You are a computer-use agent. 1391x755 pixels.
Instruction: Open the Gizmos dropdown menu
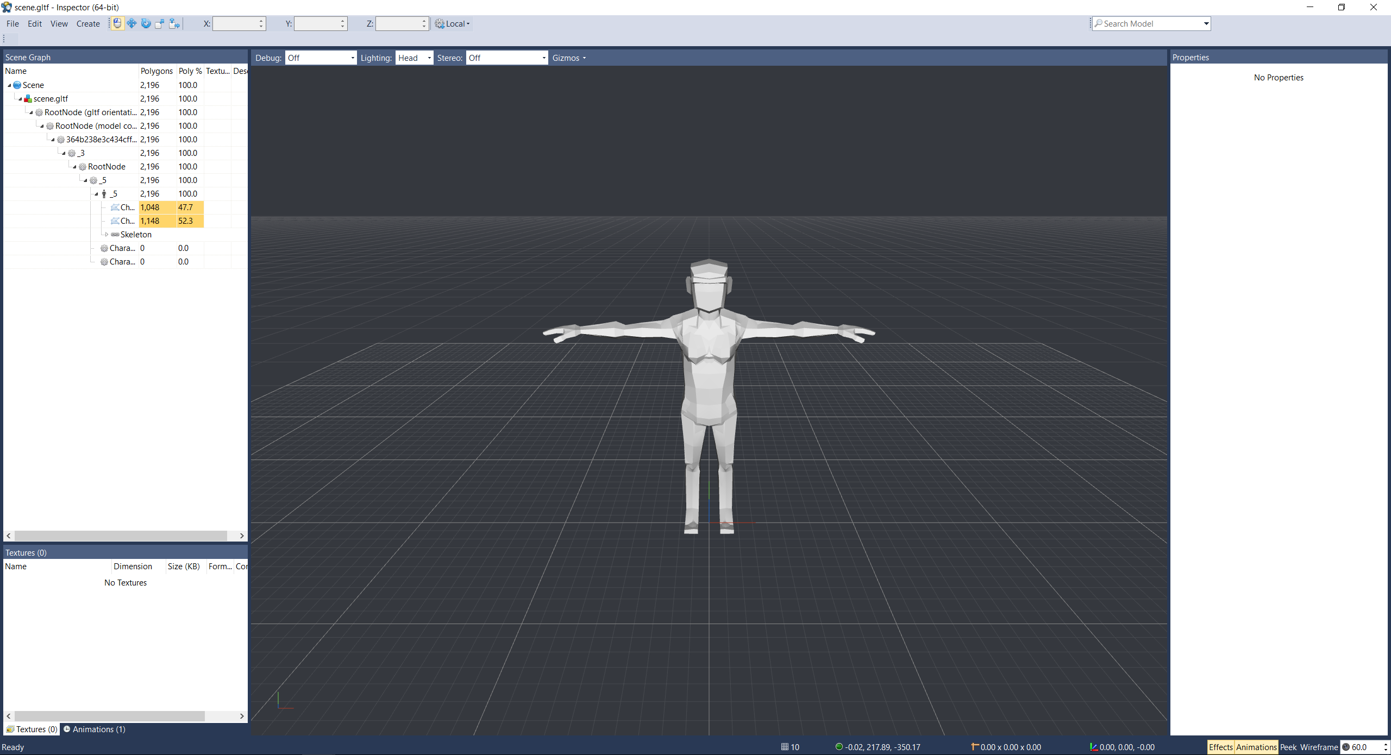pyautogui.click(x=569, y=58)
